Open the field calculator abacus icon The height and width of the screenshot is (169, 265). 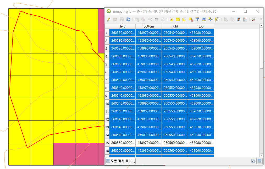click(x=245, y=19)
